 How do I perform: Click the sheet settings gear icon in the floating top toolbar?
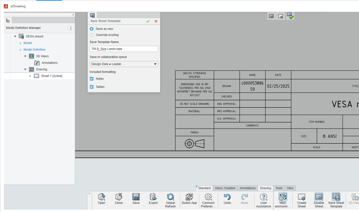281,16
